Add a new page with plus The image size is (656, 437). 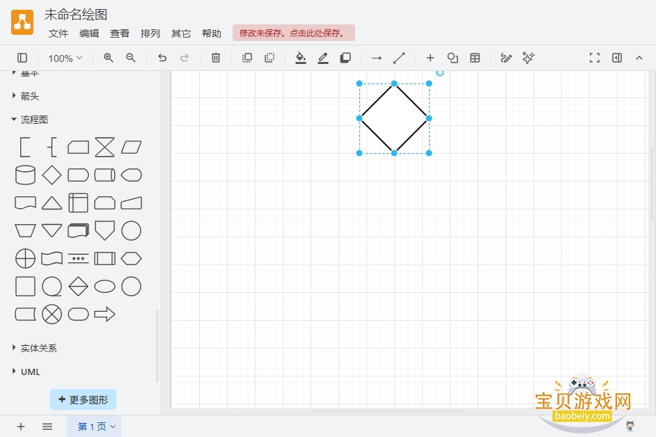tap(20, 427)
